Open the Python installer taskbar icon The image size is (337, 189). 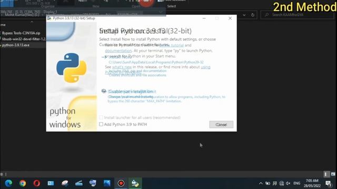pyautogui.click(x=135, y=183)
